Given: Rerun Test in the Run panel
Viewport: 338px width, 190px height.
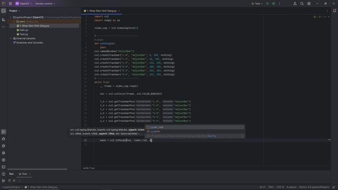Looking at the screenshot, I should click(10, 180).
